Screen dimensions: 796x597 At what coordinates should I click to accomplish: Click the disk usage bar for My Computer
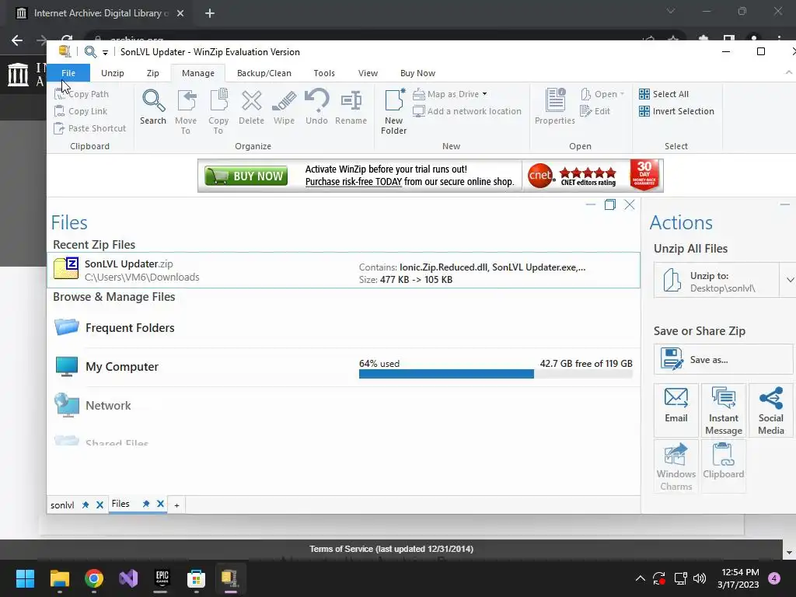495,374
